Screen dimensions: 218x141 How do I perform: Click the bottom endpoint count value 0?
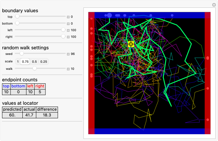pyautogui.click(x=18, y=92)
